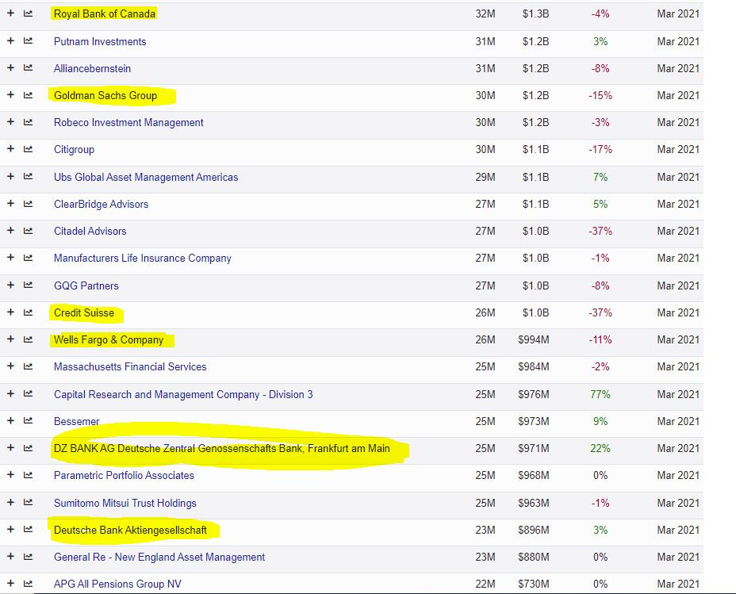Expand the Robeco Investment Management row

(x=10, y=121)
